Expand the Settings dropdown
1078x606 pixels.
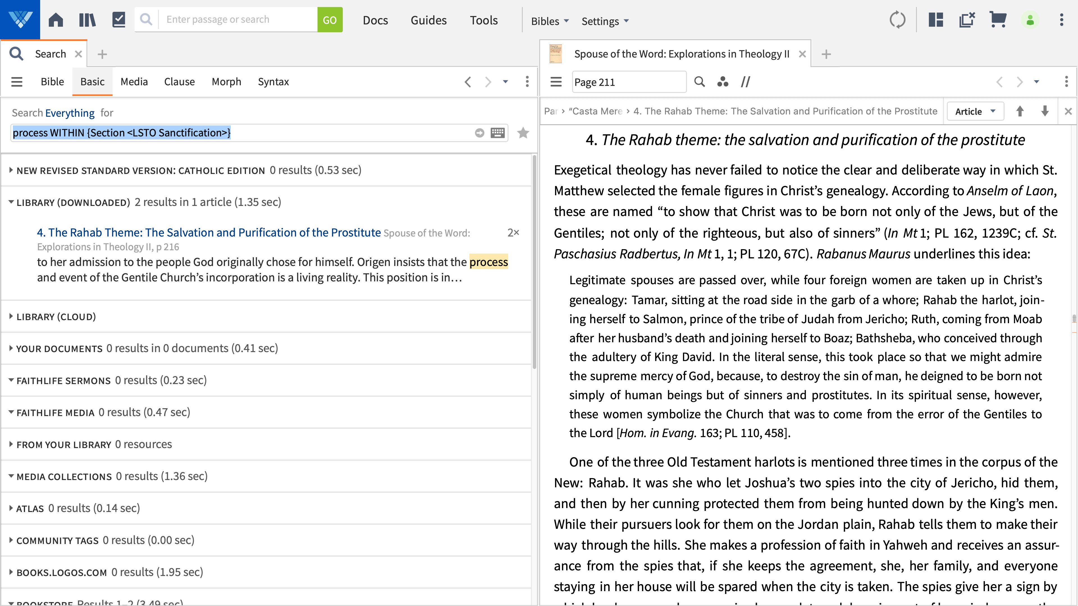pyautogui.click(x=605, y=21)
